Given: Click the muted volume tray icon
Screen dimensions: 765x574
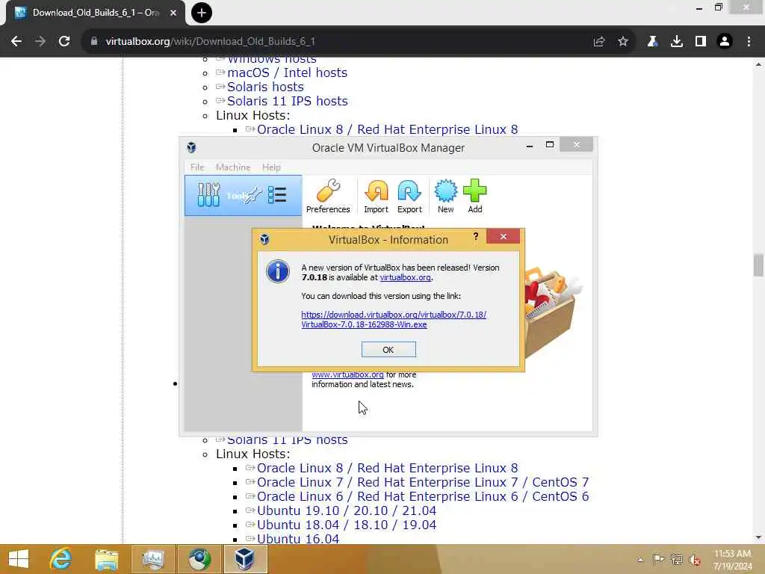Looking at the screenshot, I should tap(694, 560).
